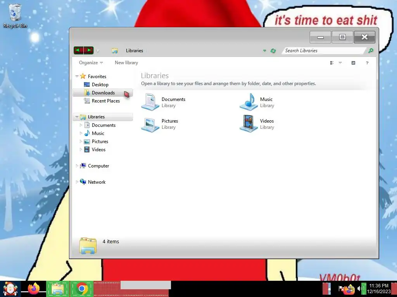
Task: Open the taskbar clock showing 11:36 PM
Action: (x=379, y=288)
